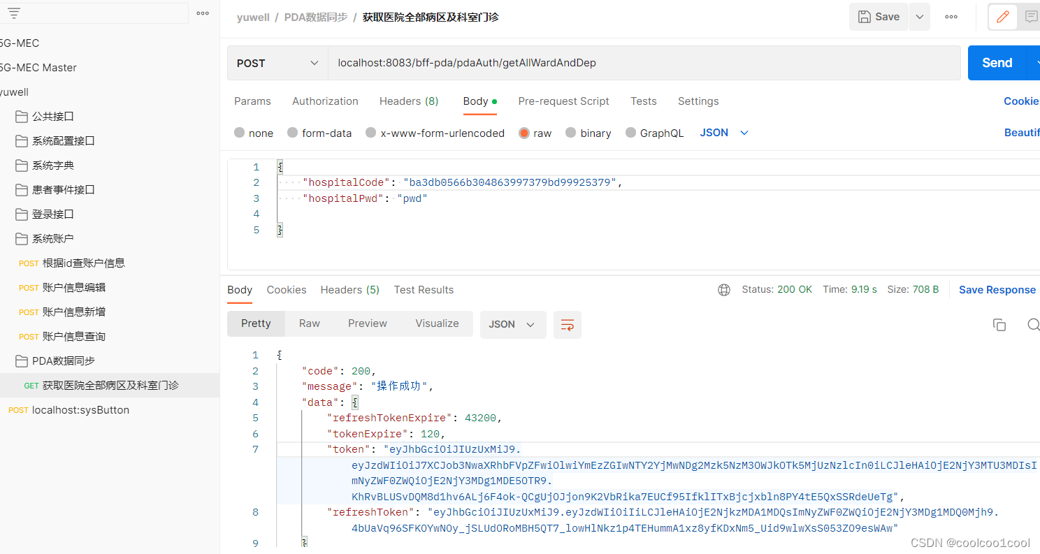Open the comments panel icon
1040x554 pixels.
coord(1032,16)
